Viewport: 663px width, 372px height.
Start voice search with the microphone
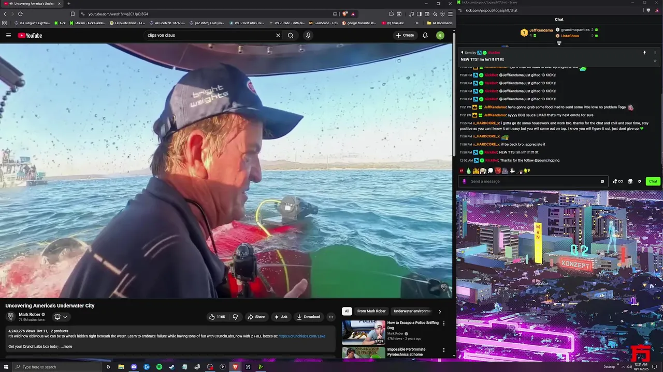[x=308, y=35]
